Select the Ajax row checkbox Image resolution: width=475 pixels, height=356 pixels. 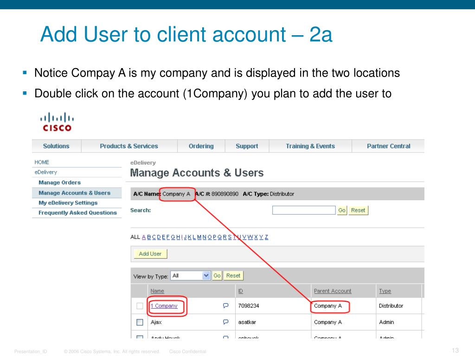[140, 322]
